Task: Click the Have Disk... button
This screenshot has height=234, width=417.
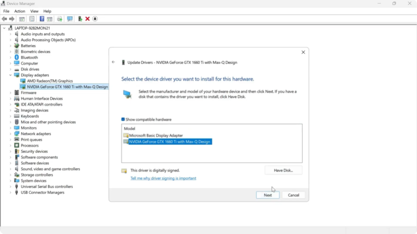Action: 283,170
